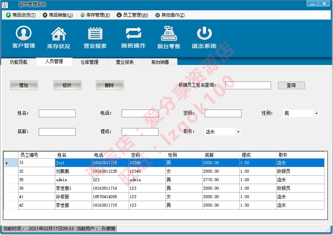This screenshot has width=333, height=235.
Task: Switch to 营业报表 tab
Action: [x=125, y=62]
